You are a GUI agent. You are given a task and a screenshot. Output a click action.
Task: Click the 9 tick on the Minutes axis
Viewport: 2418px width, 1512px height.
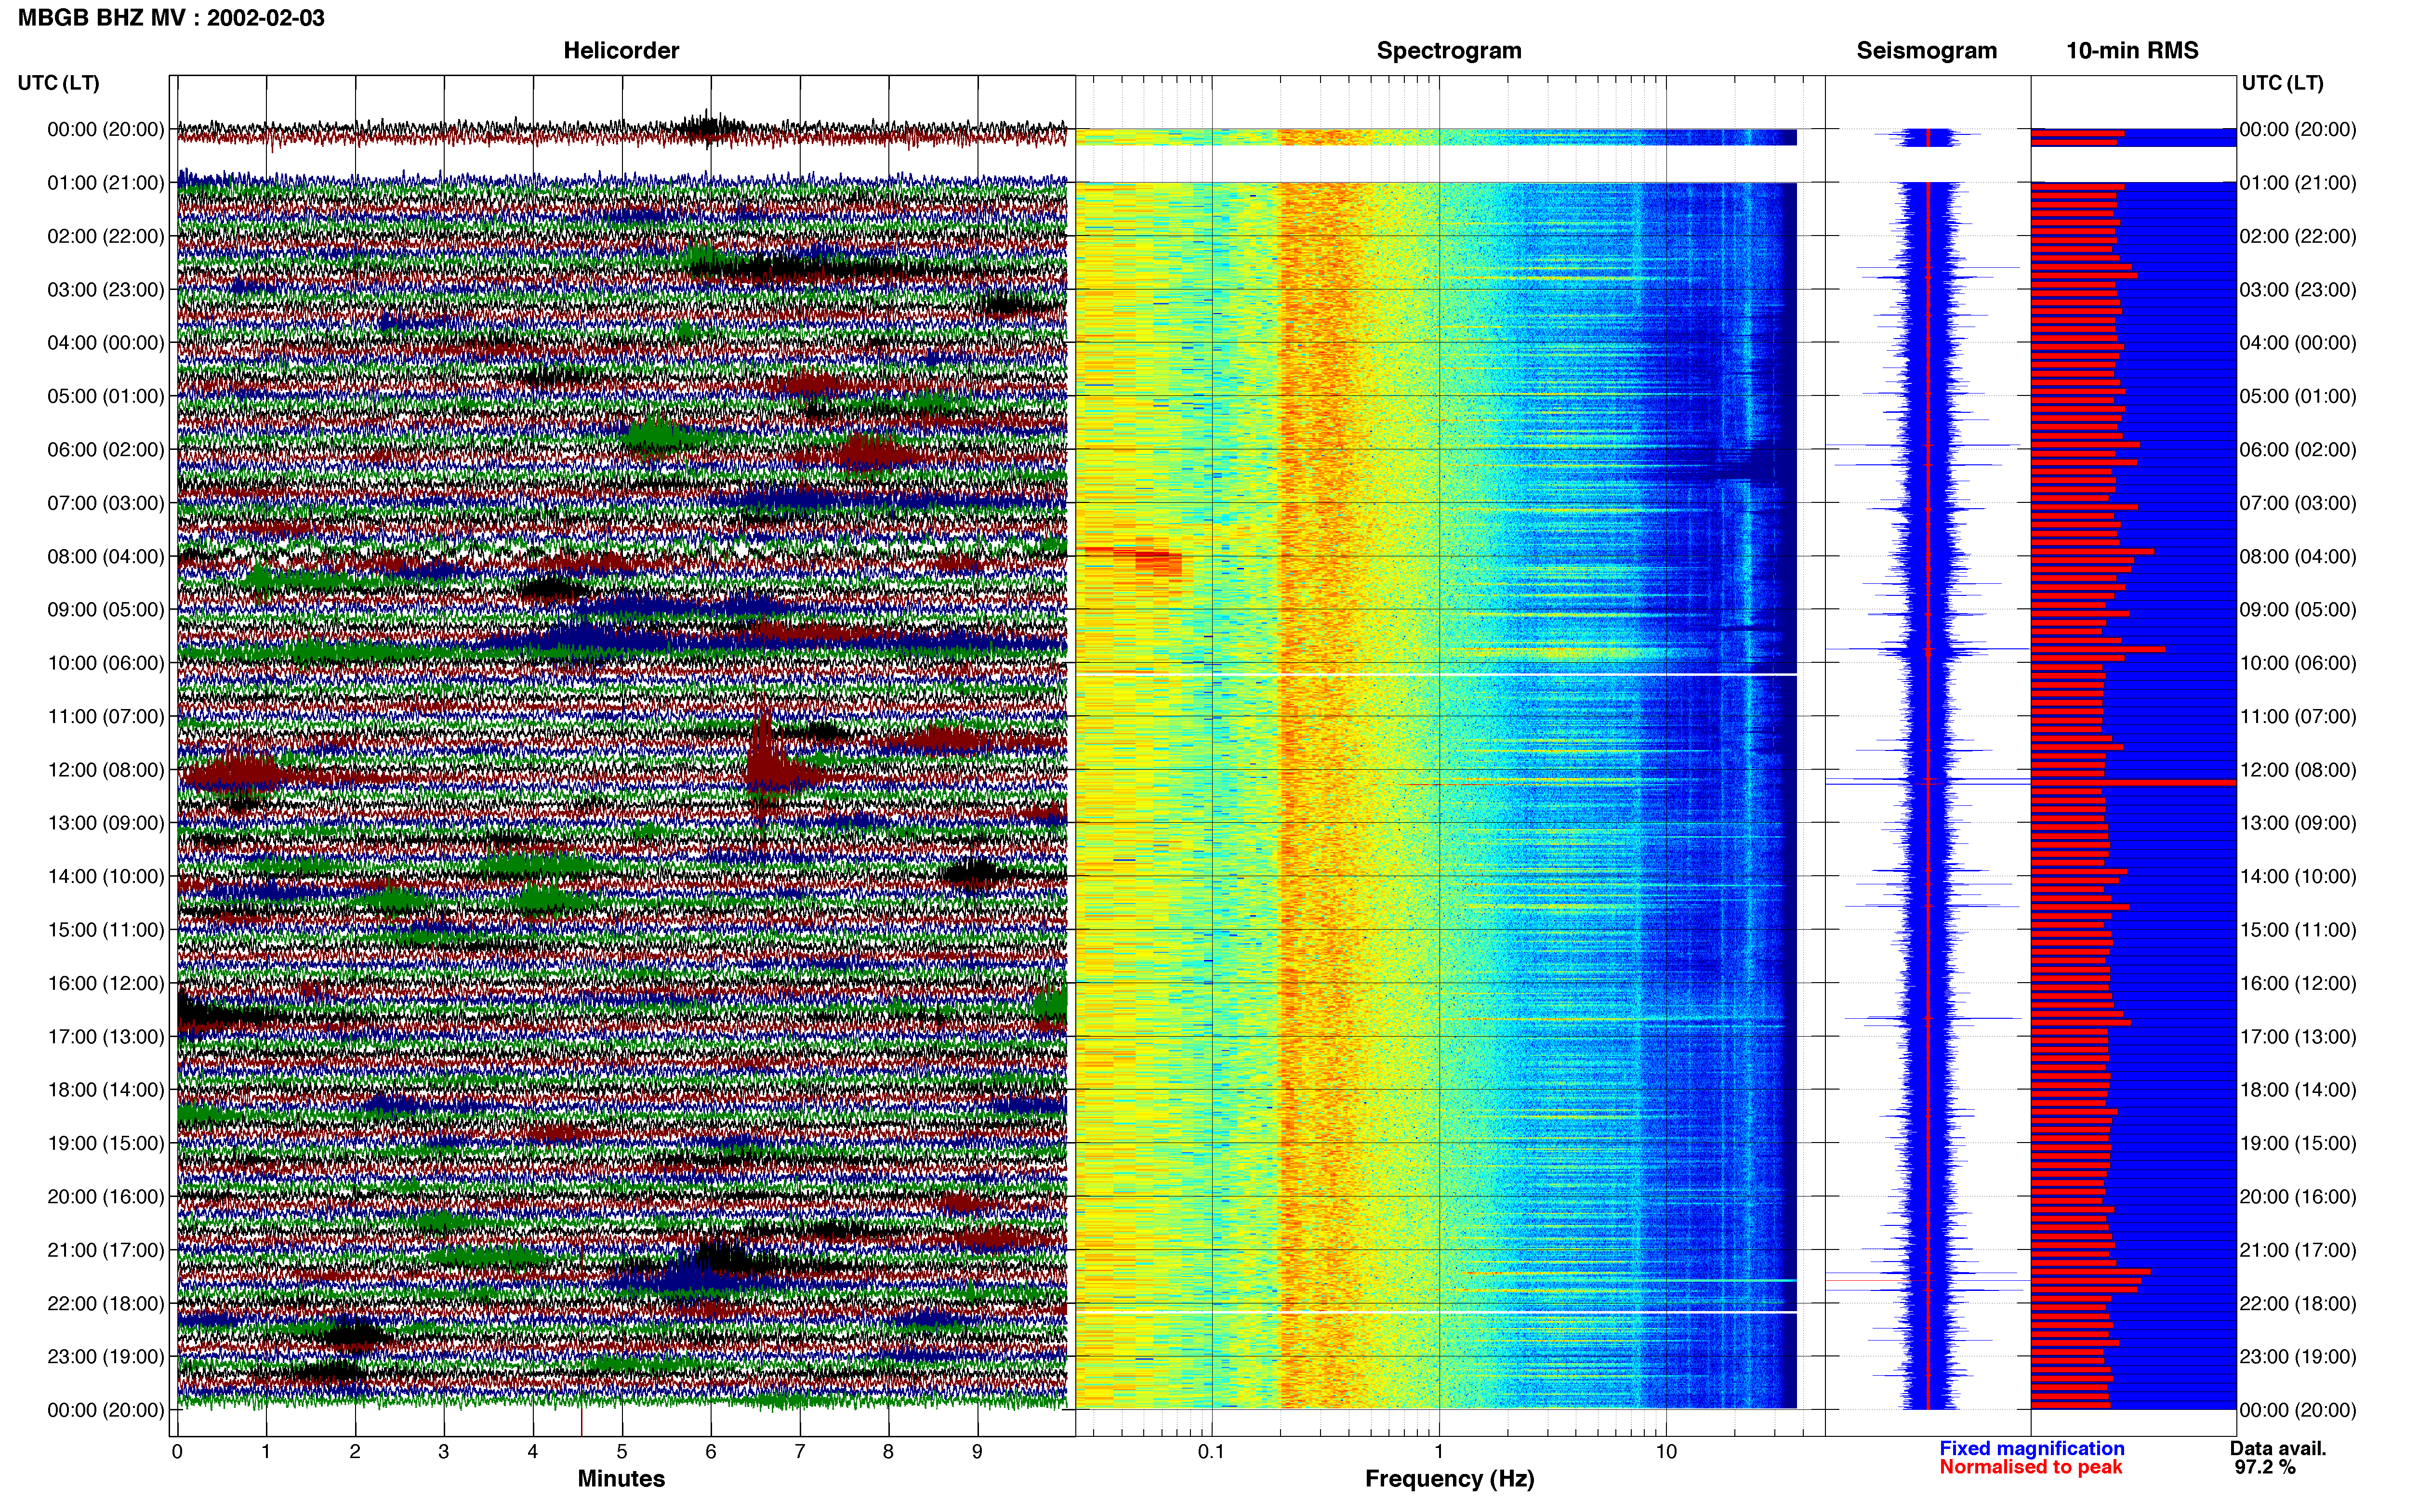[x=977, y=1452]
